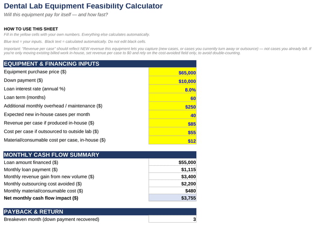315x226 pixels.
Task: Click the Monthly Cash Flow Summary header
Action: (100, 155)
